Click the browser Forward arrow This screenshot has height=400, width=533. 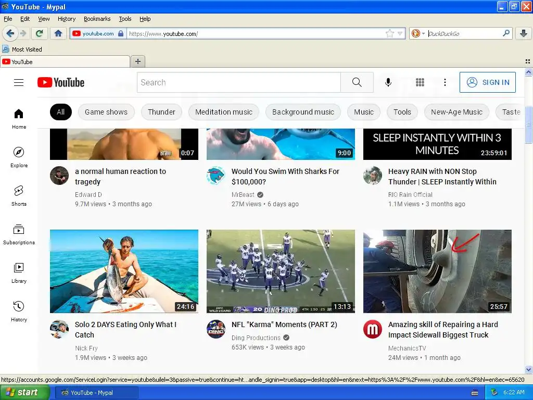(x=23, y=33)
